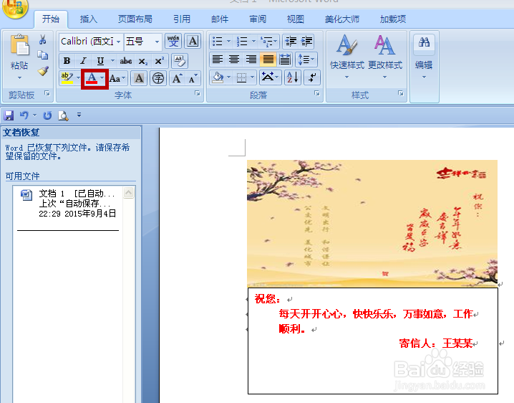
Task: Shrink the font size
Action: pyautogui.click(x=193, y=78)
